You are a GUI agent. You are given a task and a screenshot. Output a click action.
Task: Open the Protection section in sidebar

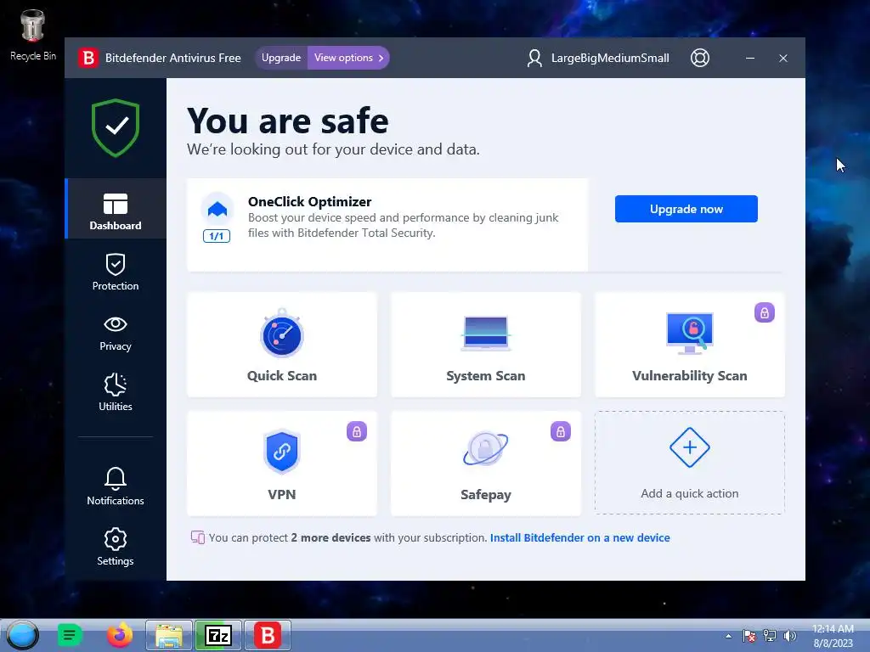tap(116, 272)
